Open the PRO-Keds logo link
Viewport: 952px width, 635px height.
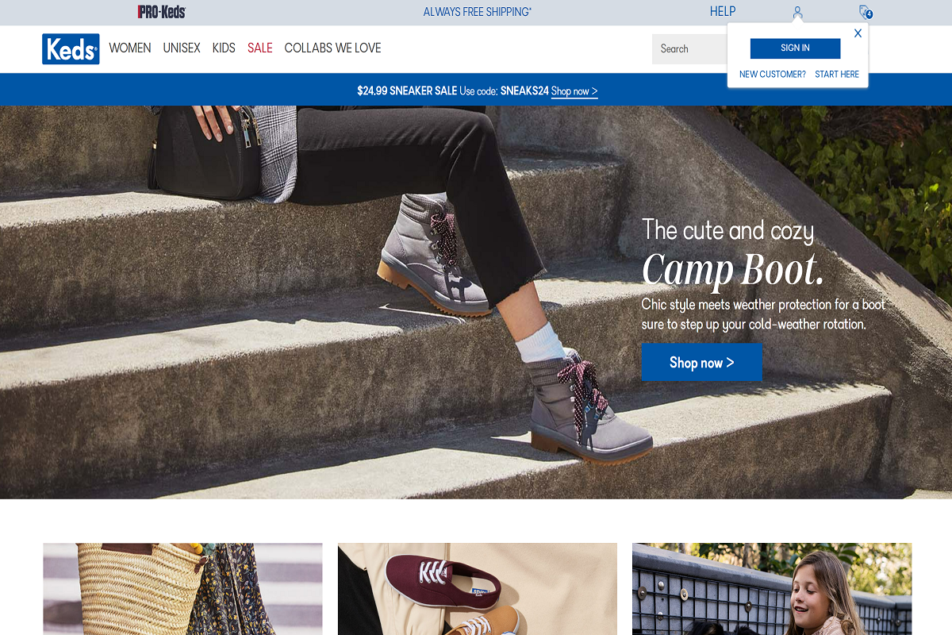[162, 12]
